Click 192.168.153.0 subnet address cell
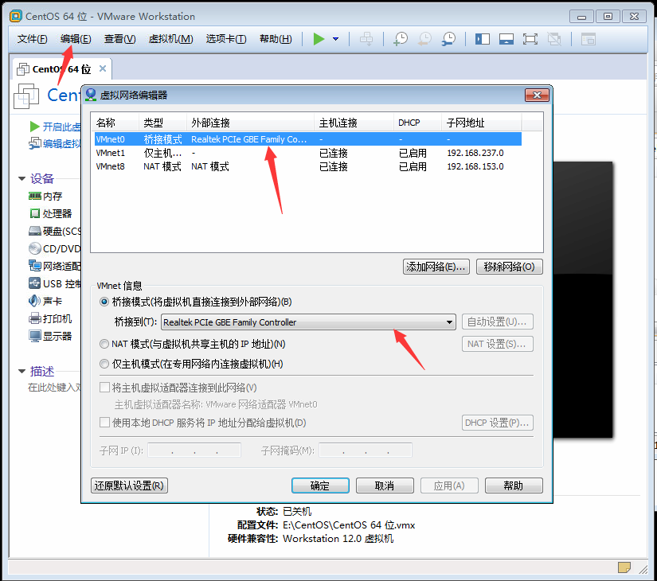Screen dimensions: 657x581 tap(475, 166)
